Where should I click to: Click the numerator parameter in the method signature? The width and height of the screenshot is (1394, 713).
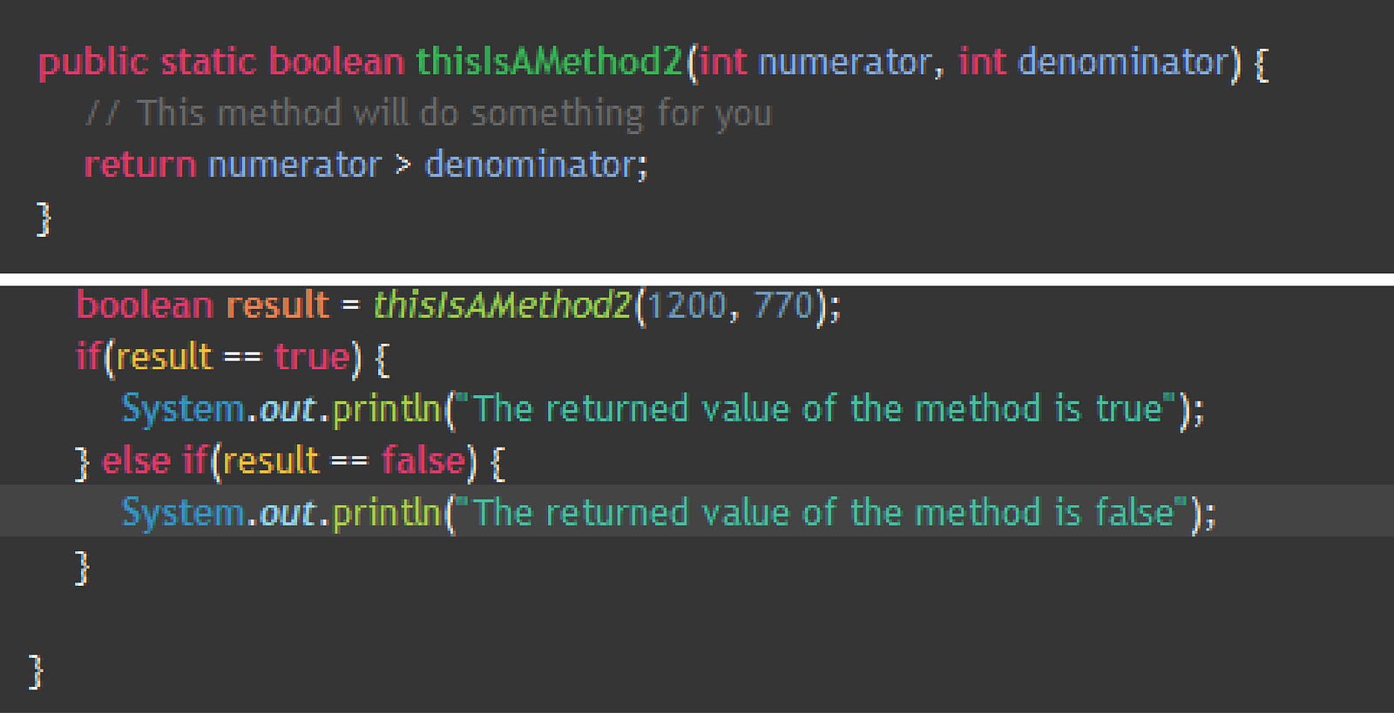click(x=844, y=63)
